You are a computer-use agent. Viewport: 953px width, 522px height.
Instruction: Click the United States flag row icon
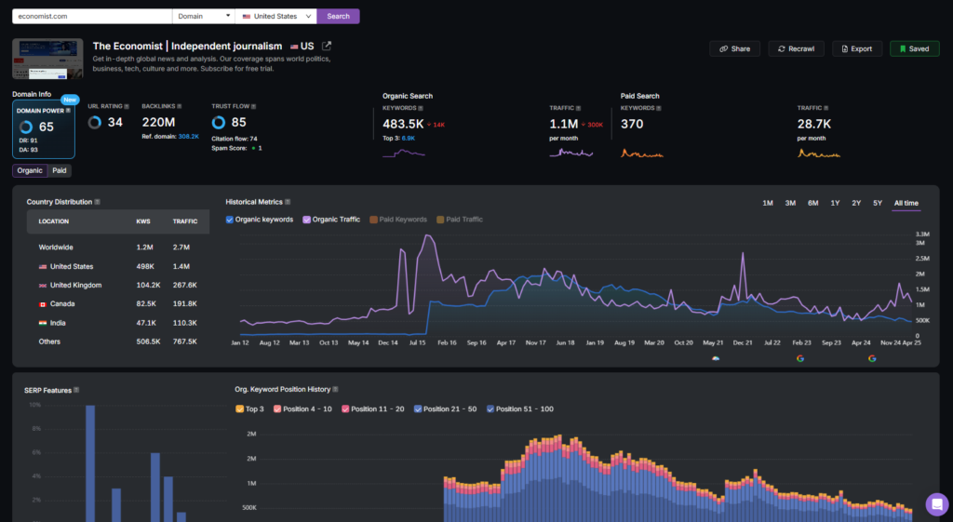(x=43, y=267)
